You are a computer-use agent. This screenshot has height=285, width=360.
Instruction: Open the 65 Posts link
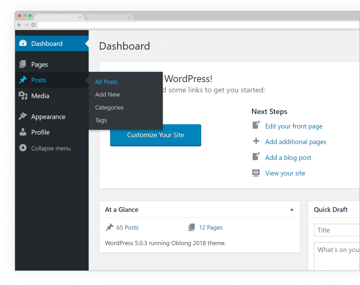pyautogui.click(x=127, y=227)
